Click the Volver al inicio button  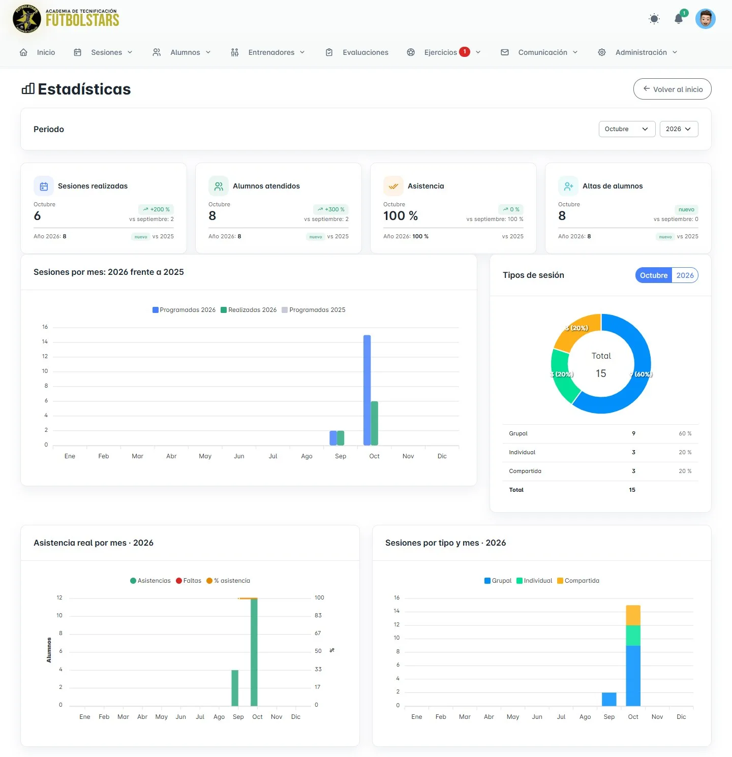pos(673,89)
